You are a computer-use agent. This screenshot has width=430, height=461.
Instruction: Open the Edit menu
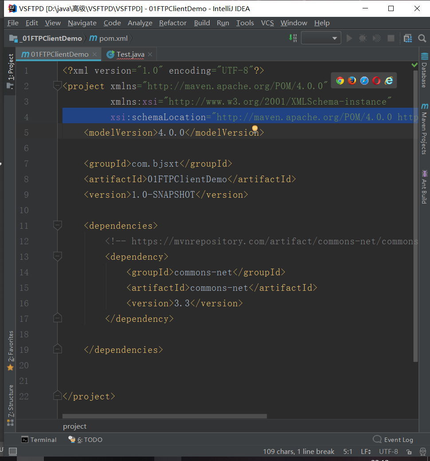coord(32,23)
